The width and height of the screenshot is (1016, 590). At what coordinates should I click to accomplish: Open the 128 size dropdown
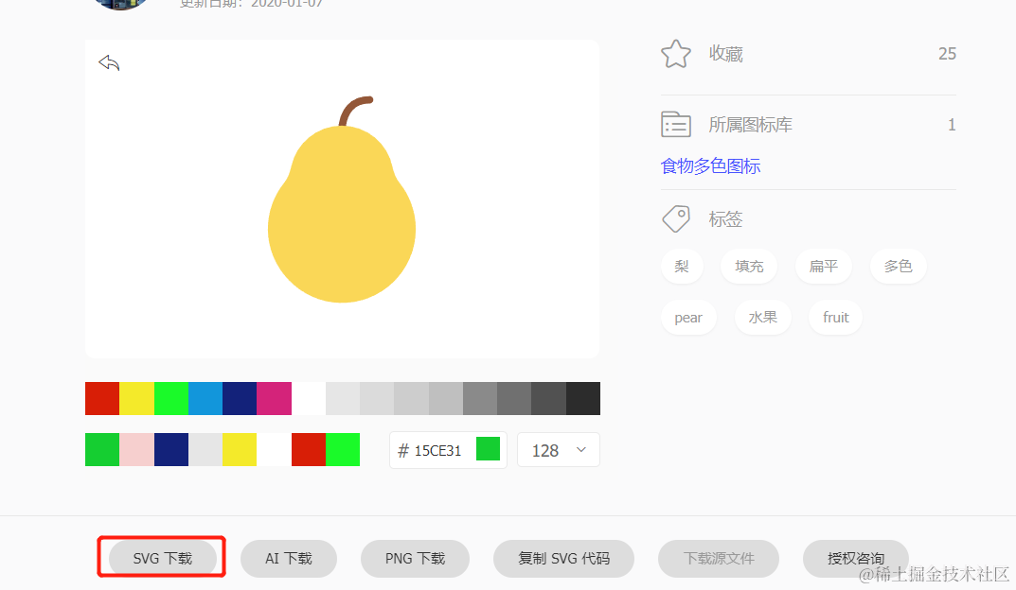559,450
